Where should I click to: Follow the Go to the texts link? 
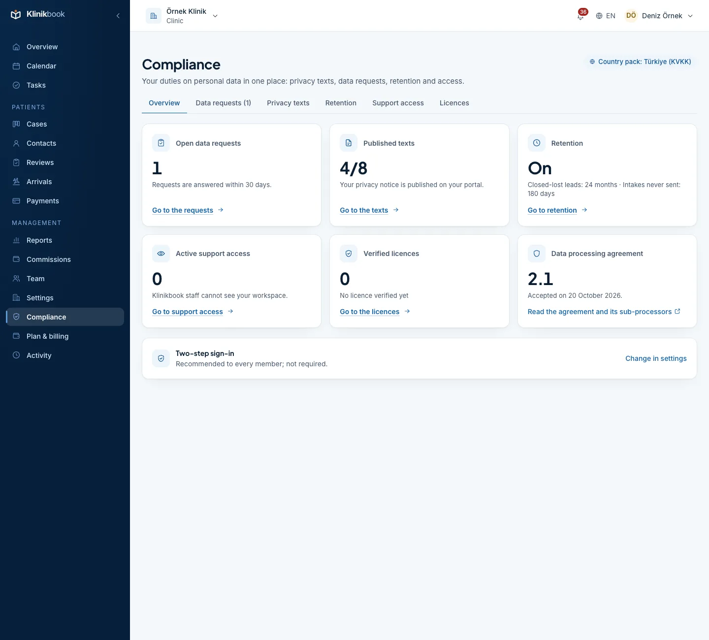369,210
